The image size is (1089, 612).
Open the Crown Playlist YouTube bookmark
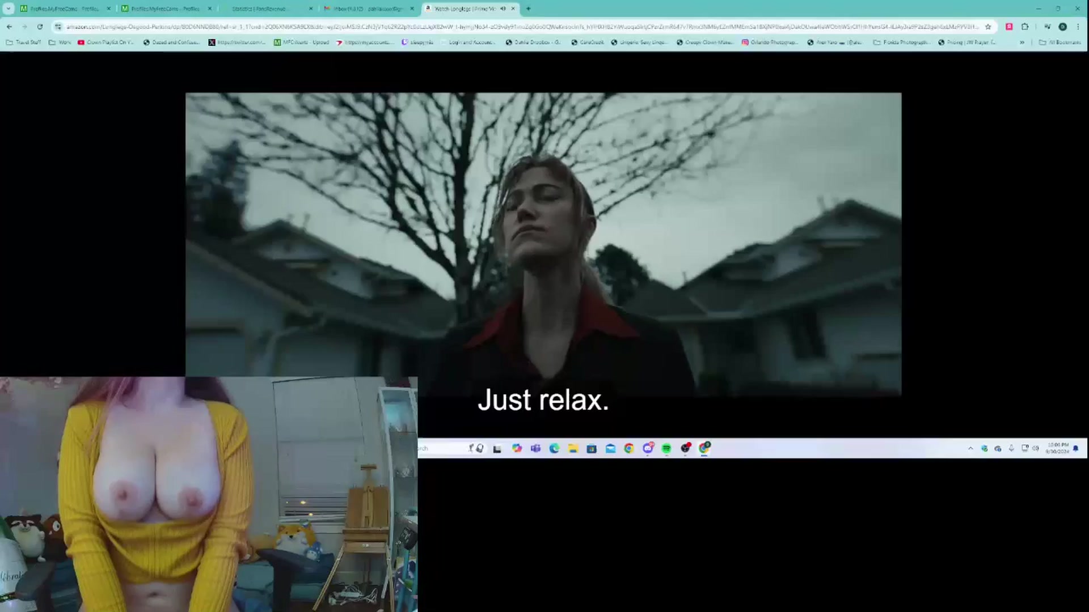click(x=105, y=42)
